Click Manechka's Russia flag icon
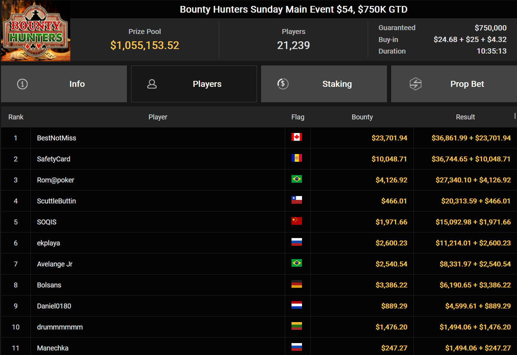This screenshot has height=355, width=517. tap(297, 347)
